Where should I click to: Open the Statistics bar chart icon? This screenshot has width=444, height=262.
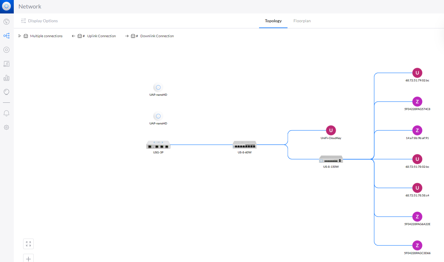6,78
